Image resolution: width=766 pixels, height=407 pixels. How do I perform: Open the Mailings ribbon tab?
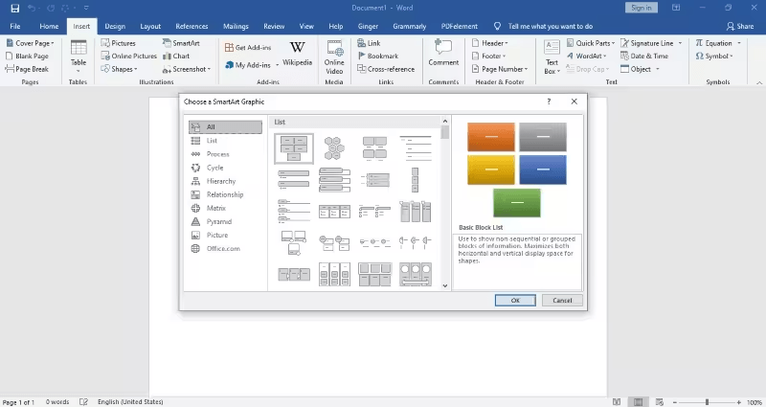pos(236,26)
